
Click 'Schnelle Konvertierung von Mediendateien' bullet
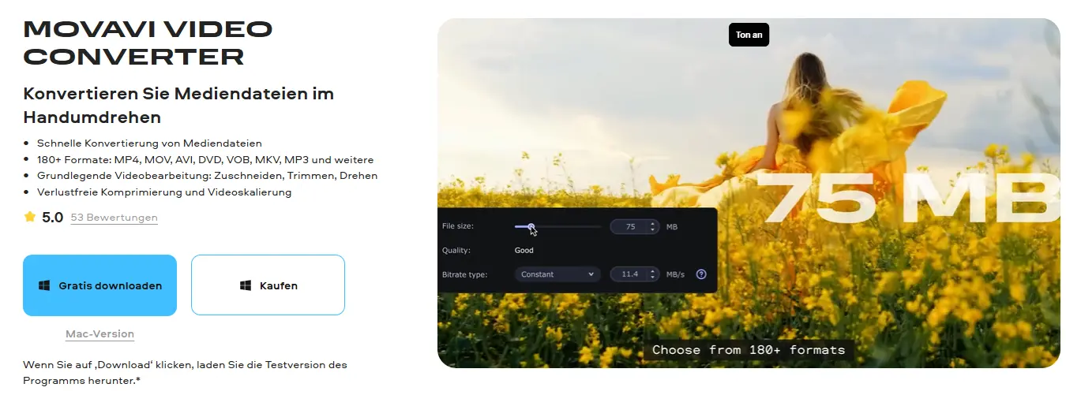point(149,143)
